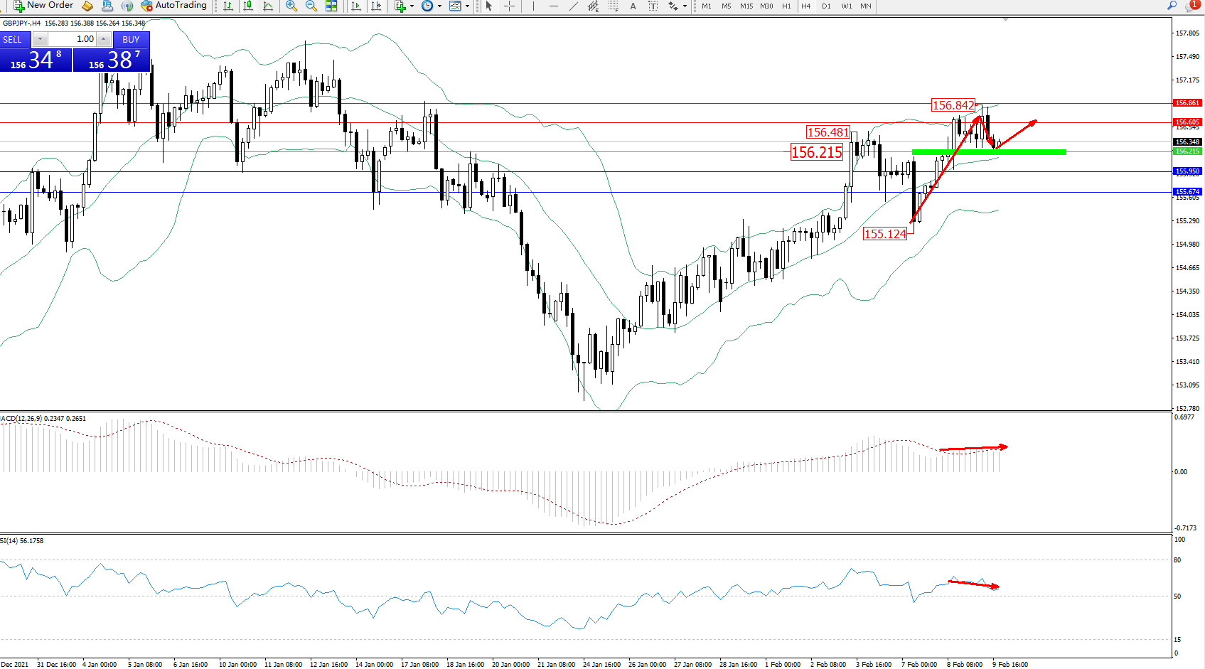
Task: Switch chart to line chart icon
Action: 268,6
